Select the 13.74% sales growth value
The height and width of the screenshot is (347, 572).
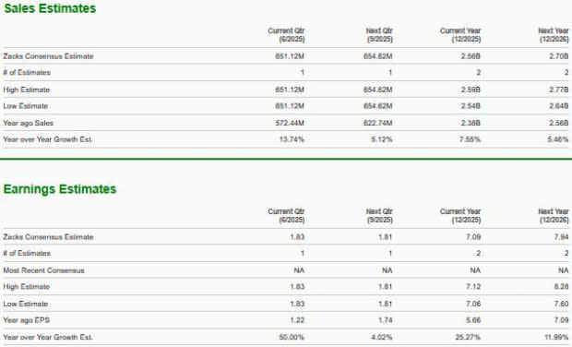(292, 139)
